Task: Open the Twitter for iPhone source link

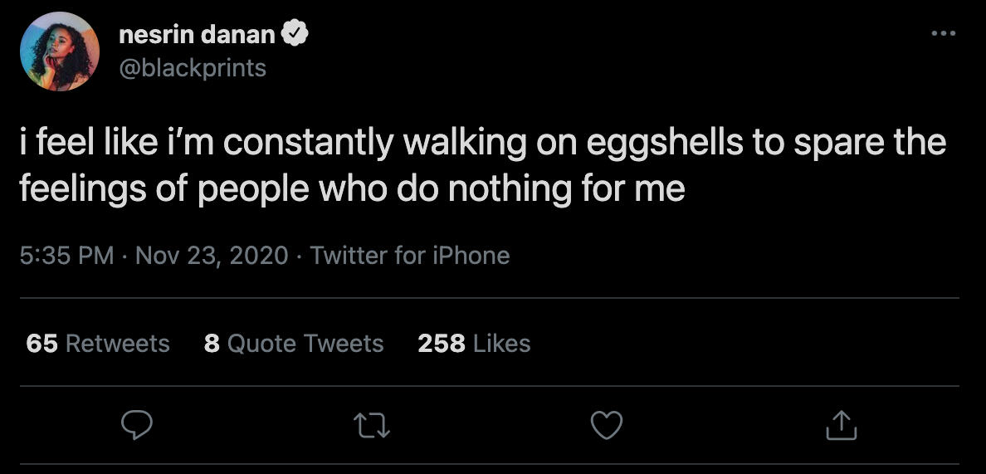Action: [410, 255]
